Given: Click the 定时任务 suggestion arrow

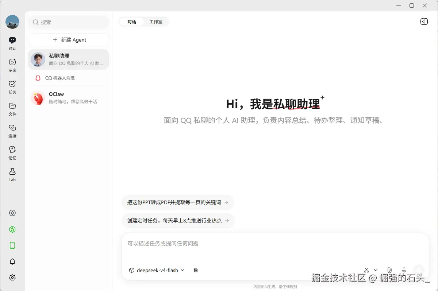Looking at the screenshot, I should (x=227, y=220).
